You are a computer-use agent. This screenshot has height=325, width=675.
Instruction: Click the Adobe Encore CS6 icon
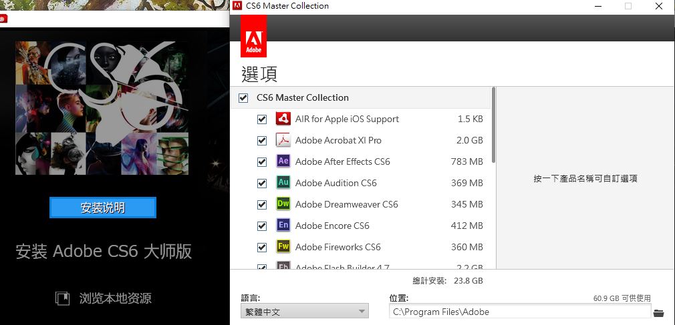click(283, 226)
